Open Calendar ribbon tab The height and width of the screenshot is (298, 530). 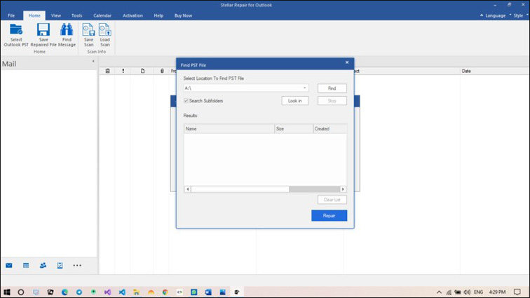(102, 15)
